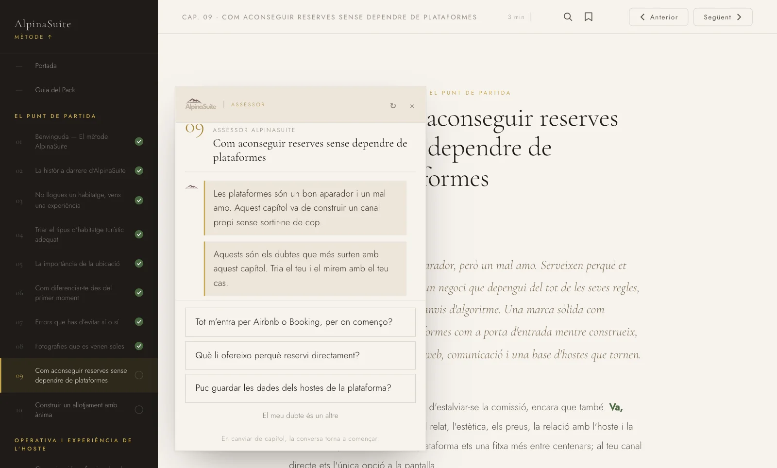
Task: Restart the assessor conversation with the refresh icon
Action: coord(393,106)
